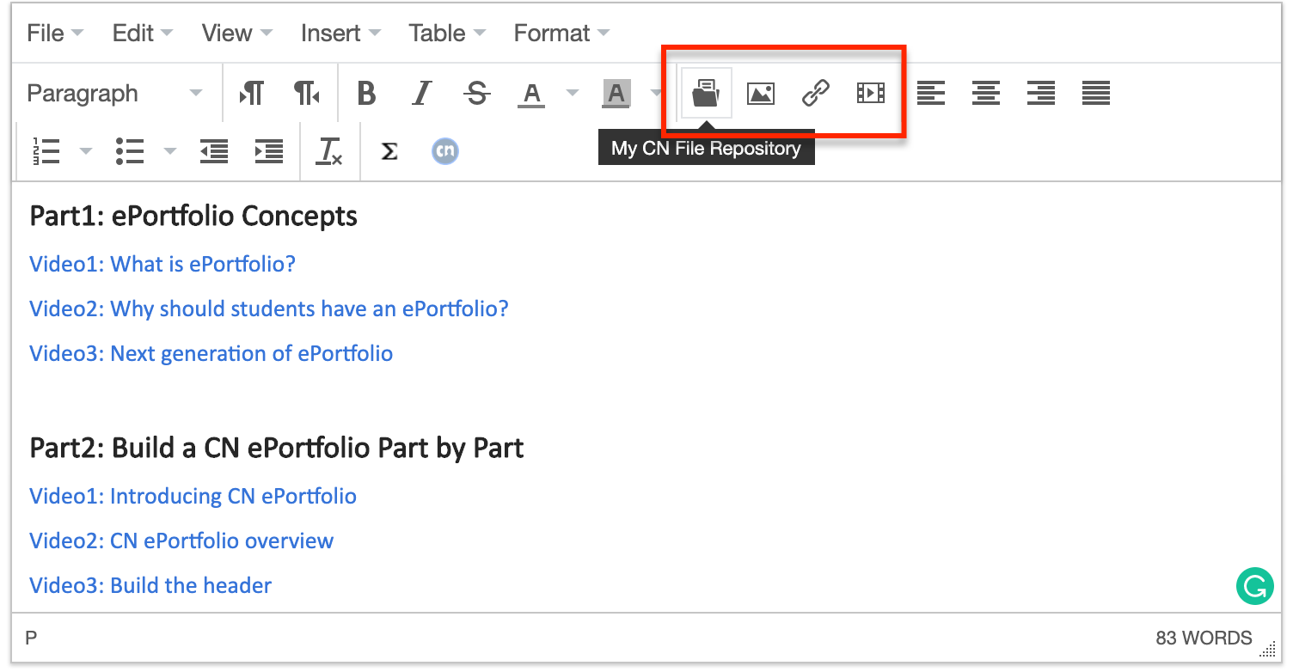Insert a hyperlink with the chain icon
This screenshot has width=1293, height=672.
point(816,93)
